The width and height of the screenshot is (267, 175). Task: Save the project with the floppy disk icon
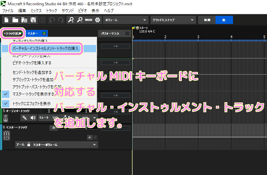[x=33, y=20]
